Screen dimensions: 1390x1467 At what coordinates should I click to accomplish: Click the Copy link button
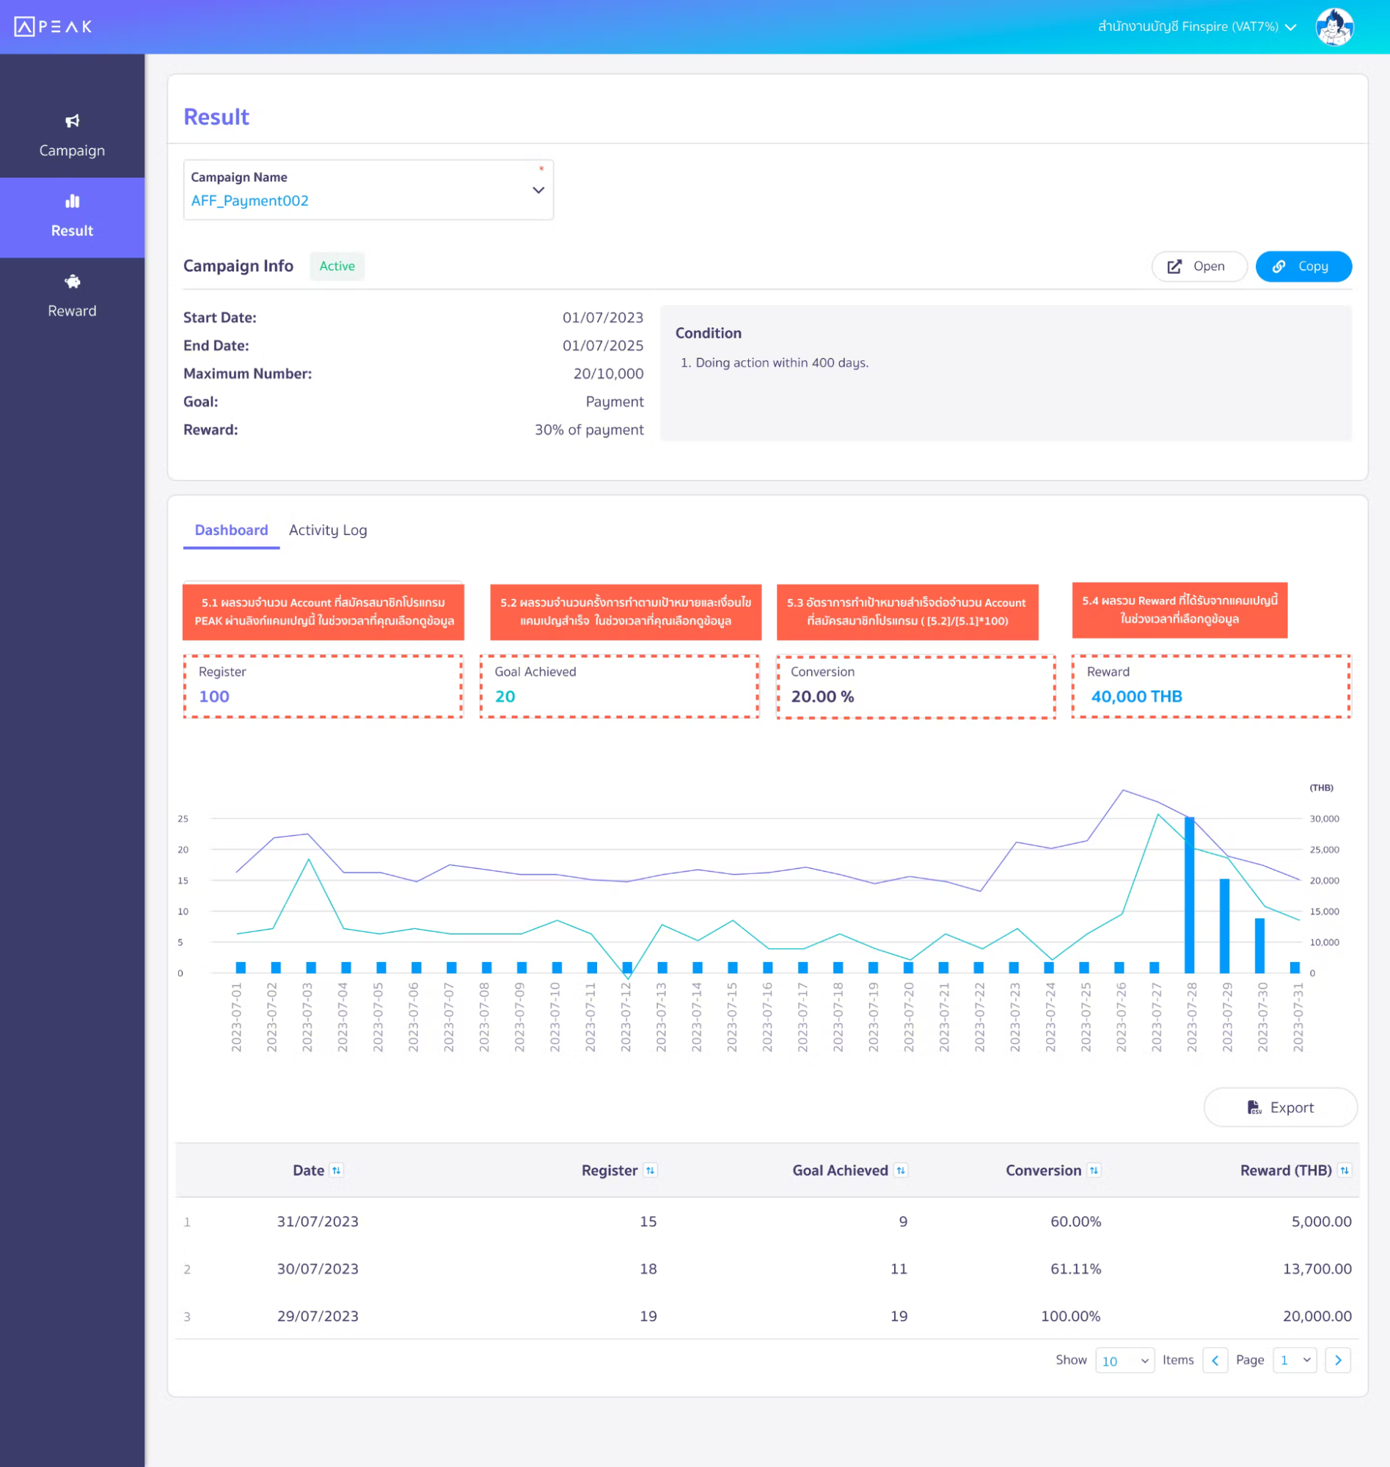(x=1303, y=266)
